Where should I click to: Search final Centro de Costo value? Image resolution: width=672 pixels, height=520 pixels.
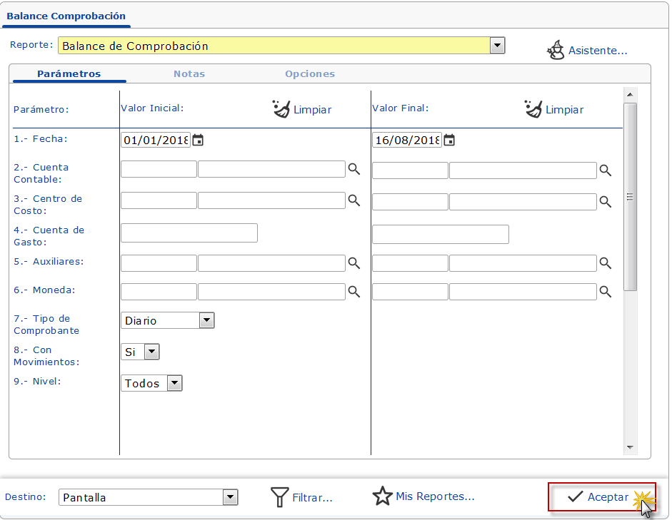point(605,202)
